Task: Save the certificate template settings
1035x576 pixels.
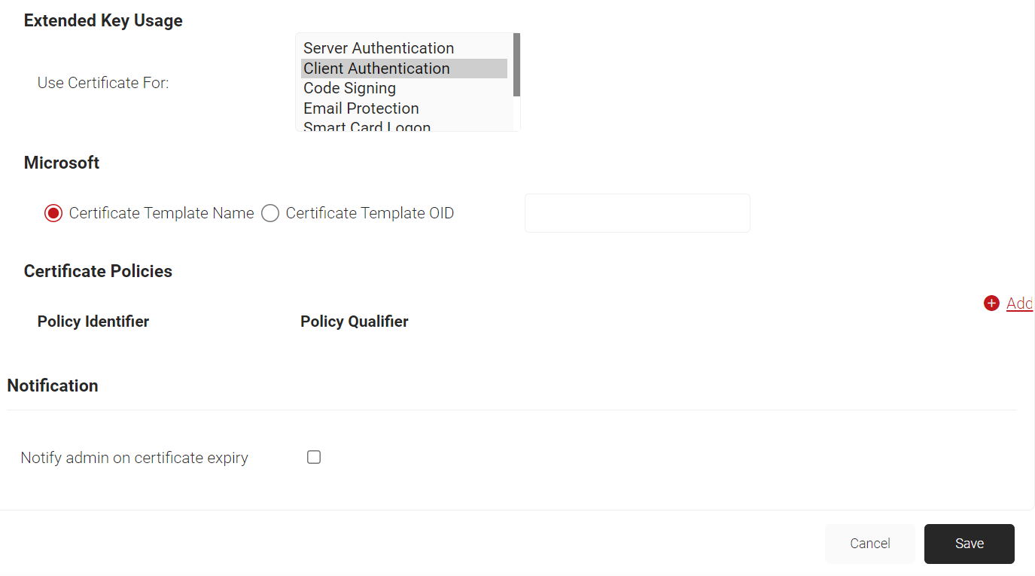Action: click(970, 544)
